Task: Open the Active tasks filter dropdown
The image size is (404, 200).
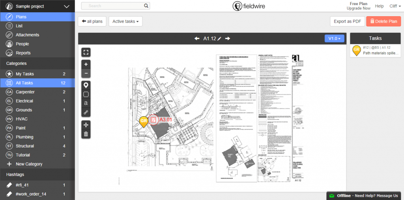Action: (x=125, y=21)
